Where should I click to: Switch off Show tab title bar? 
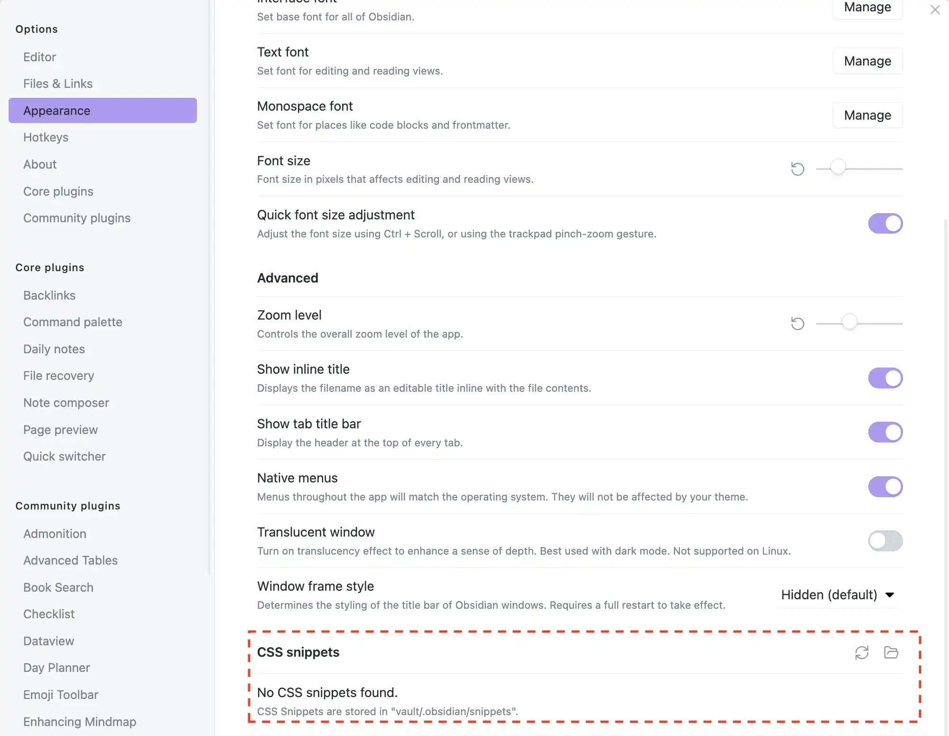(885, 433)
